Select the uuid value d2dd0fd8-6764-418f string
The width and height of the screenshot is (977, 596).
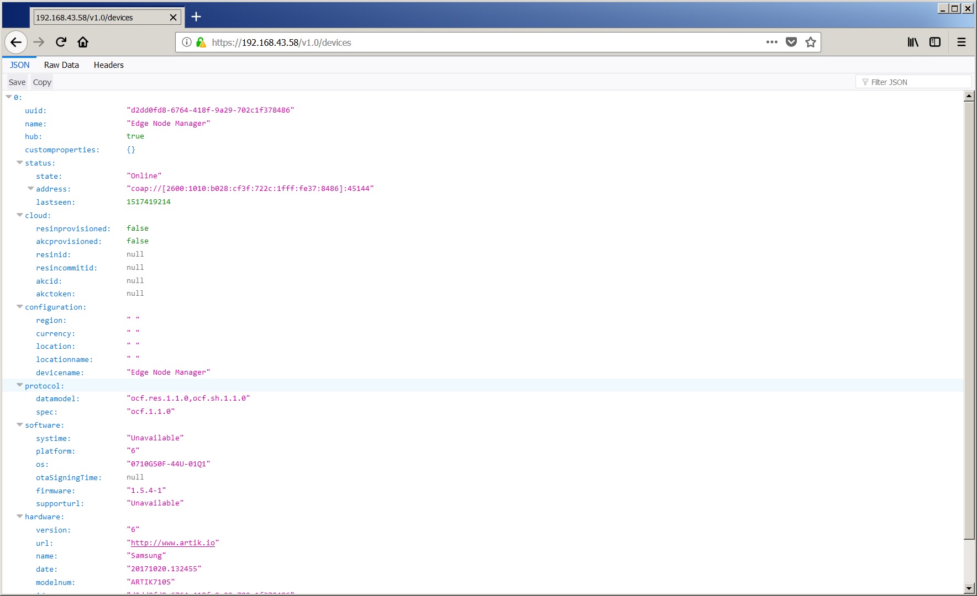click(x=211, y=110)
